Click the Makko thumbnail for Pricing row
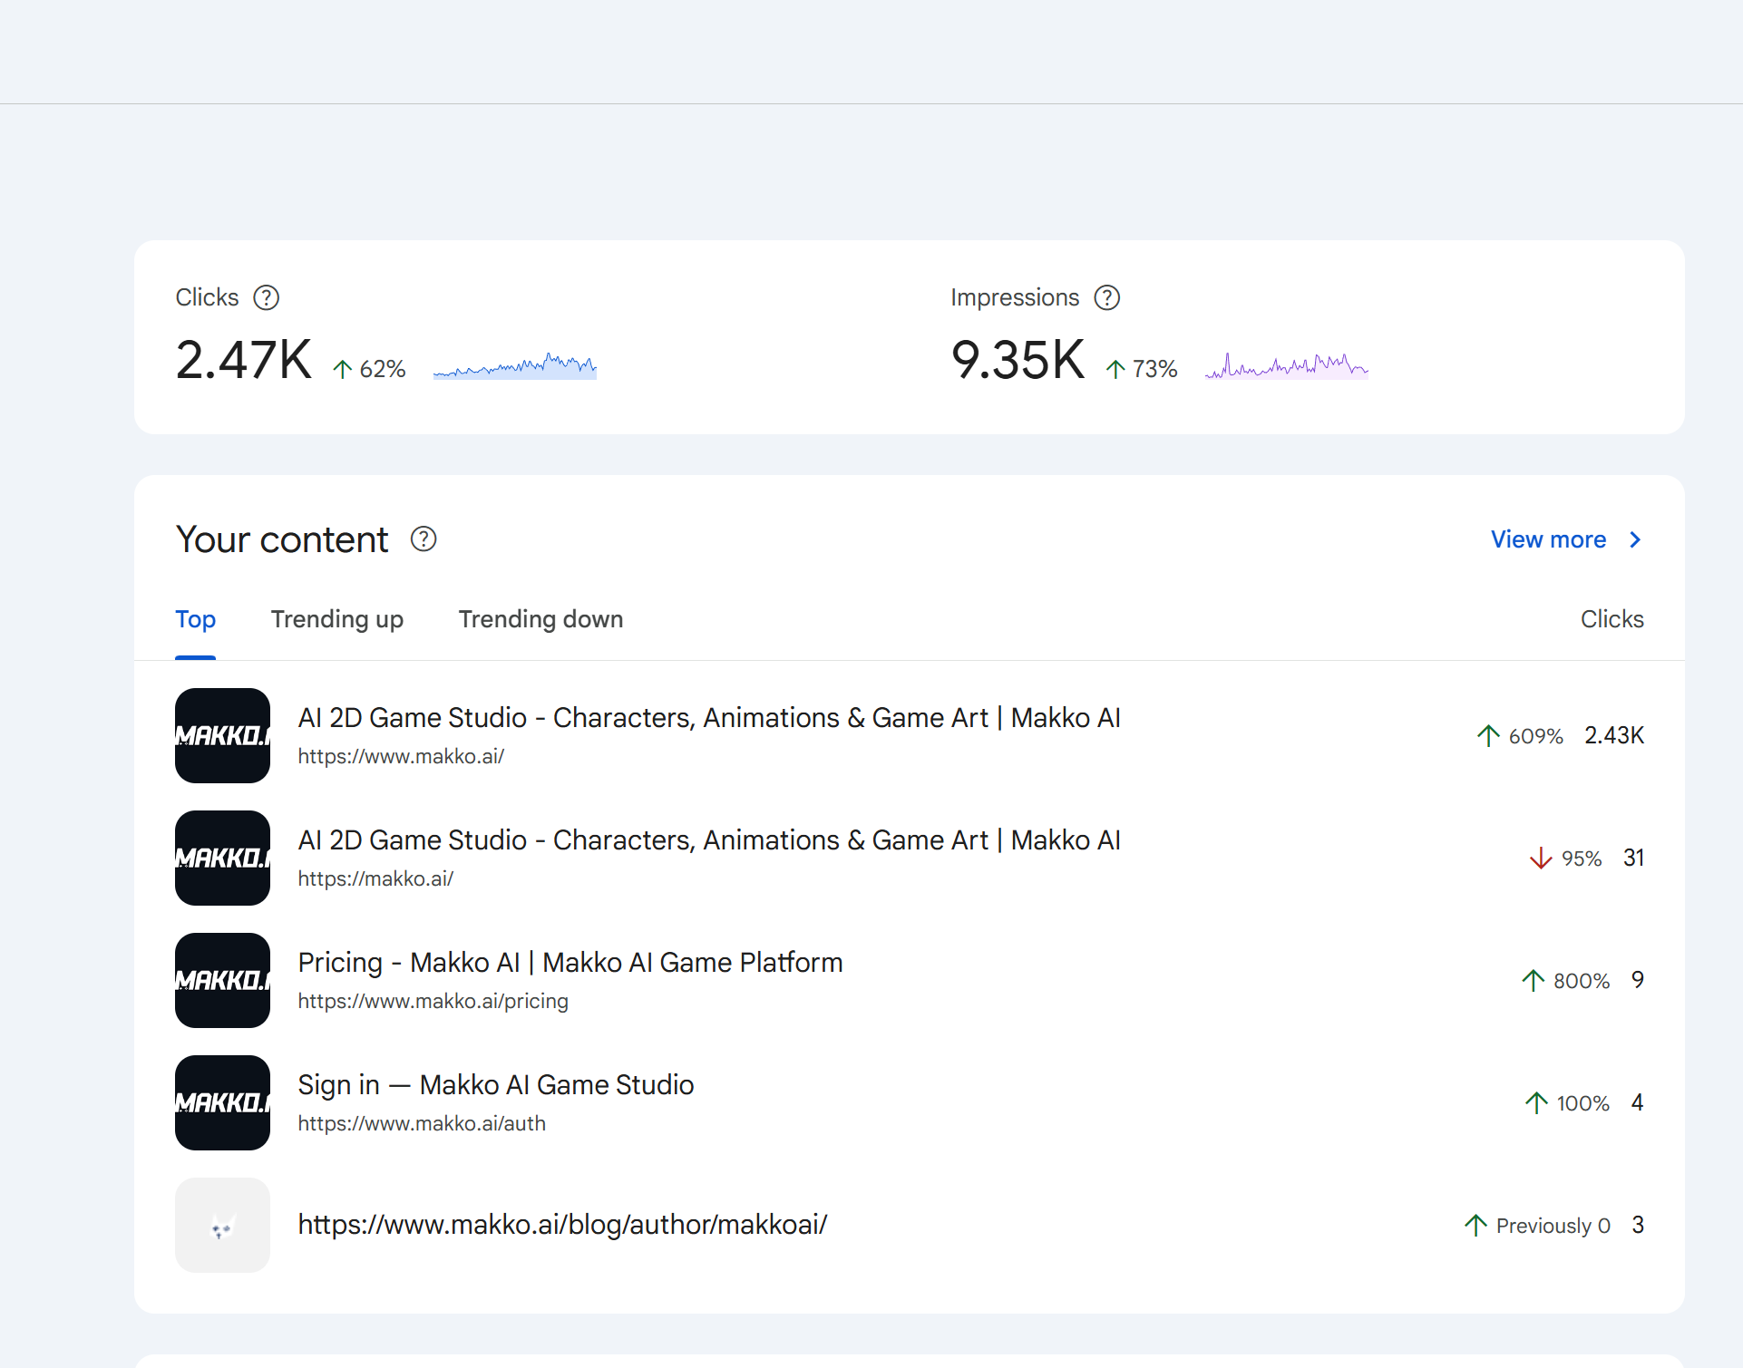The height and width of the screenshot is (1368, 1743). click(x=222, y=980)
